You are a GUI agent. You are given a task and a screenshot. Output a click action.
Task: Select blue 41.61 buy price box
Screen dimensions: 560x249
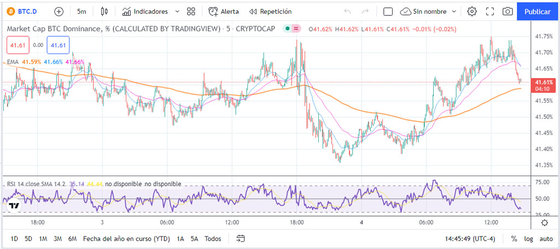58,45
